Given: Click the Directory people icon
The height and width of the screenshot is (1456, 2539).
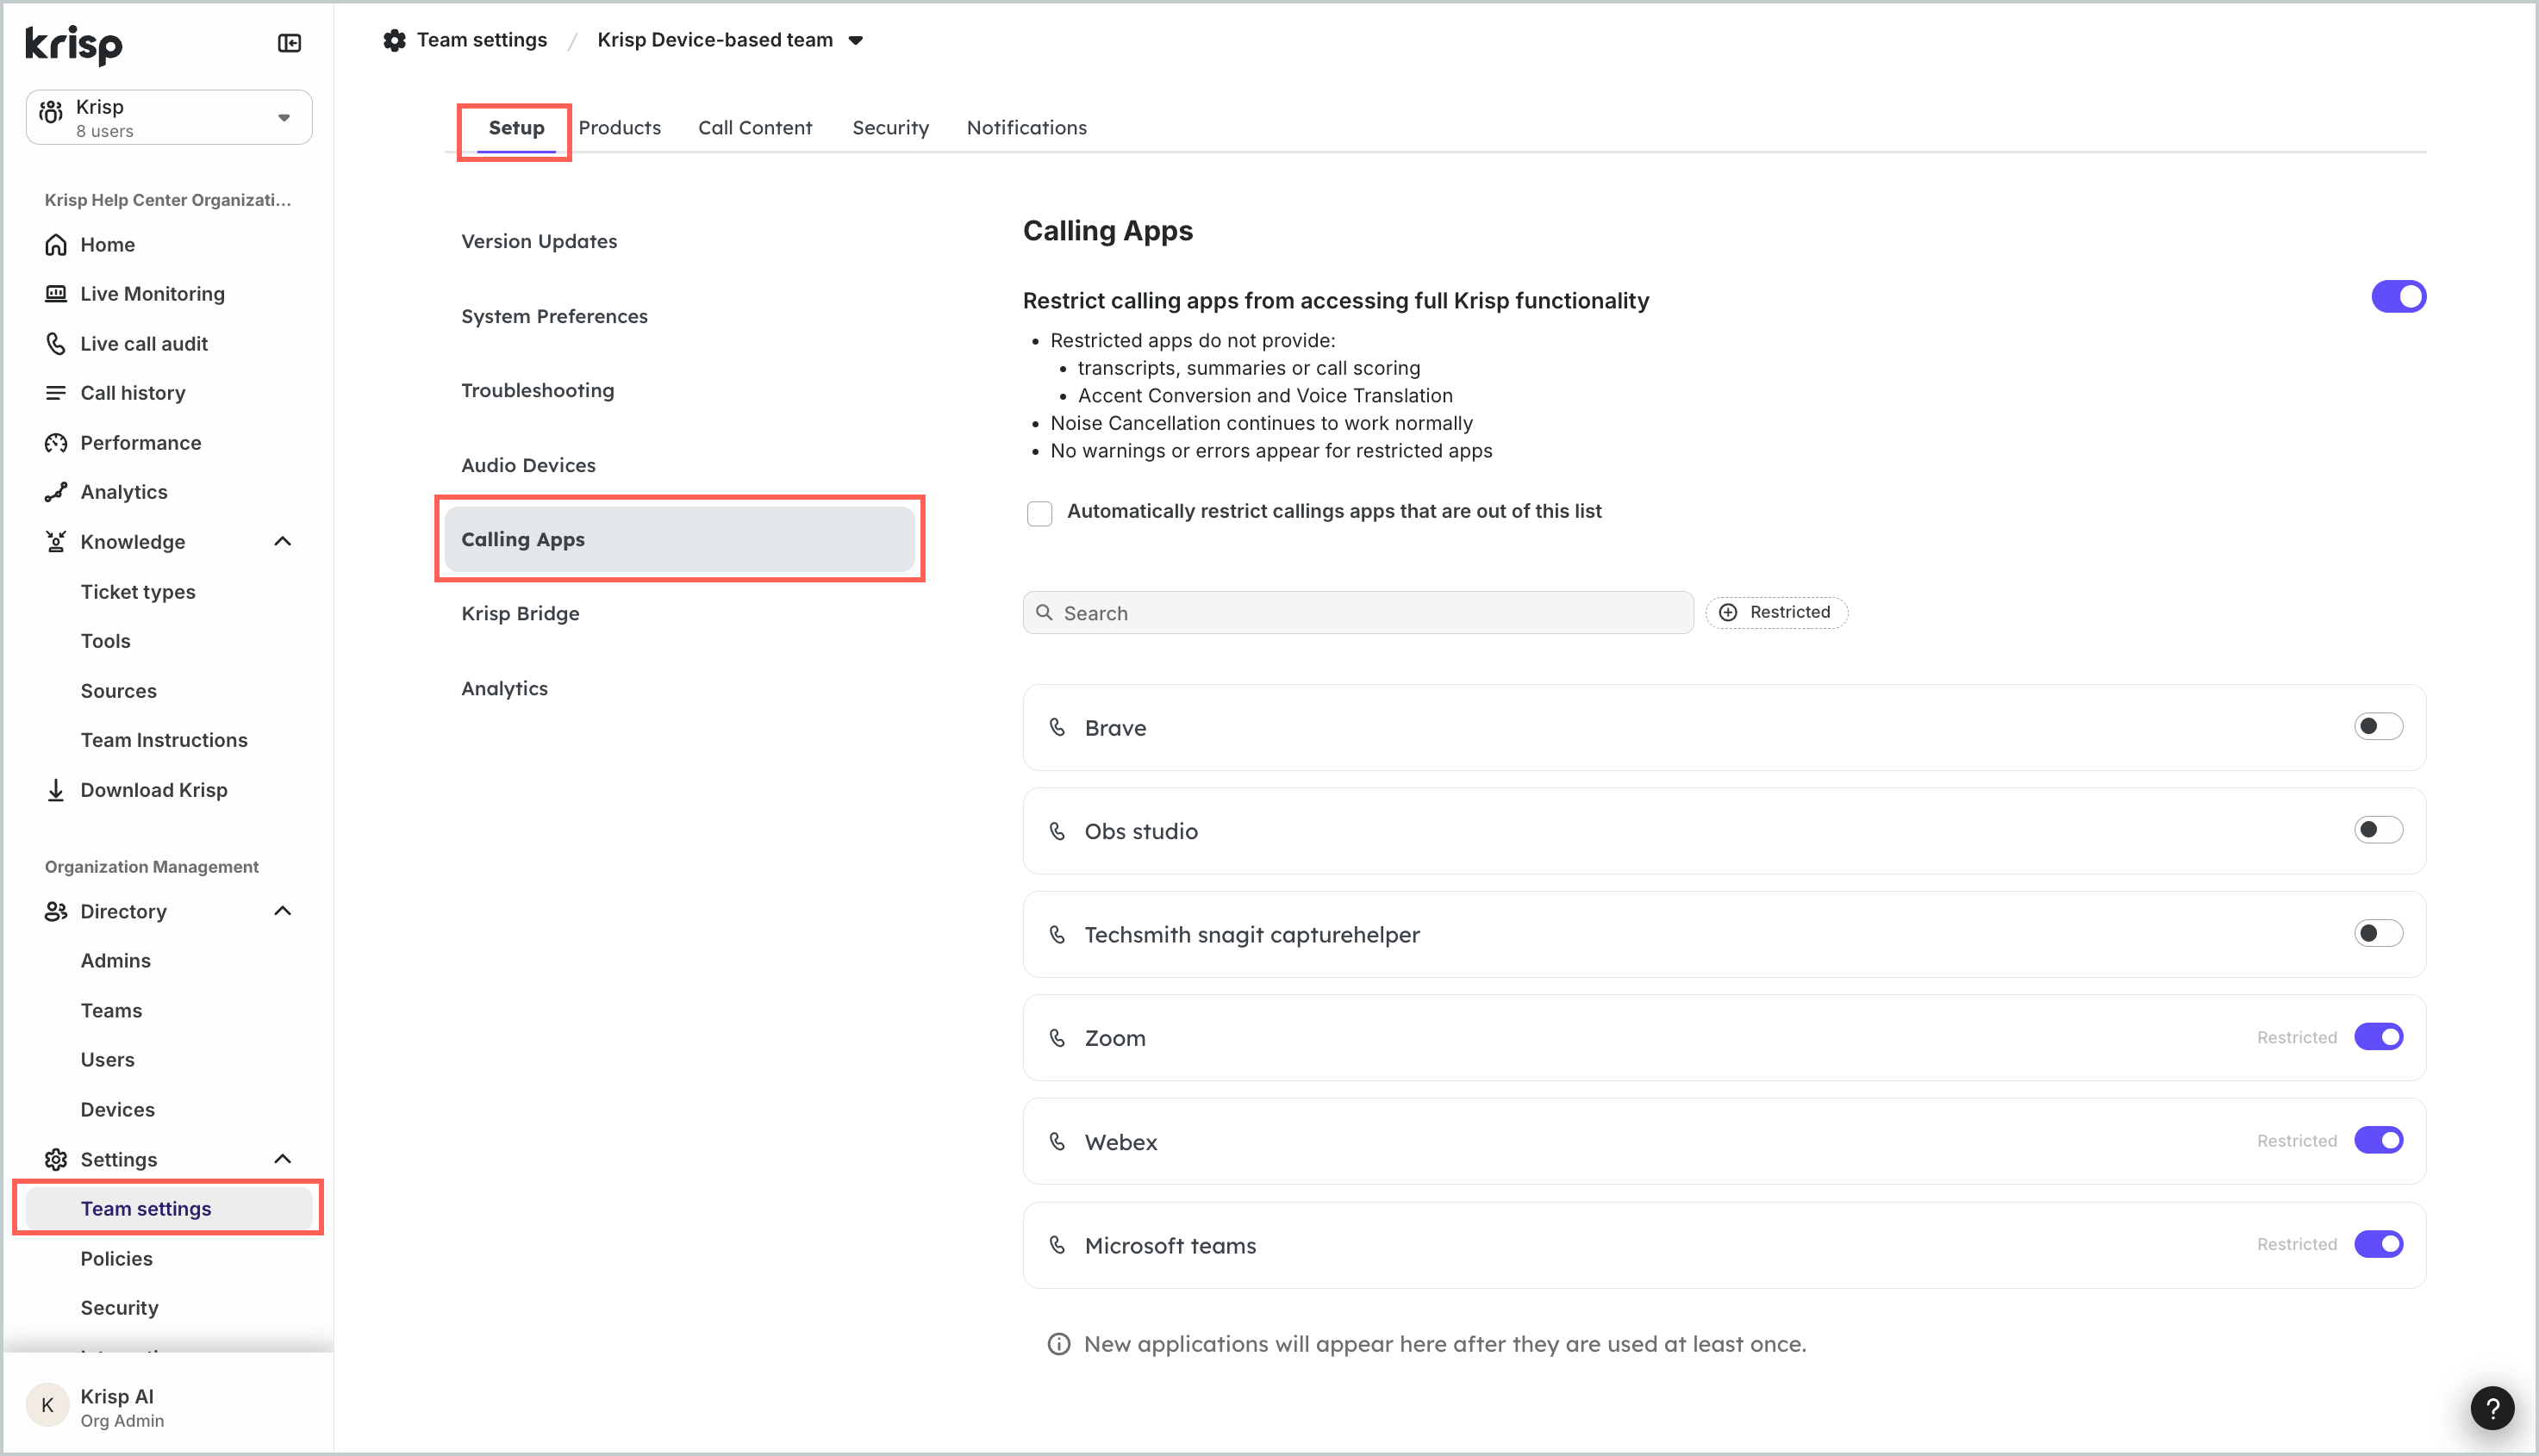Looking at the screenshot, I should (56, 911).
